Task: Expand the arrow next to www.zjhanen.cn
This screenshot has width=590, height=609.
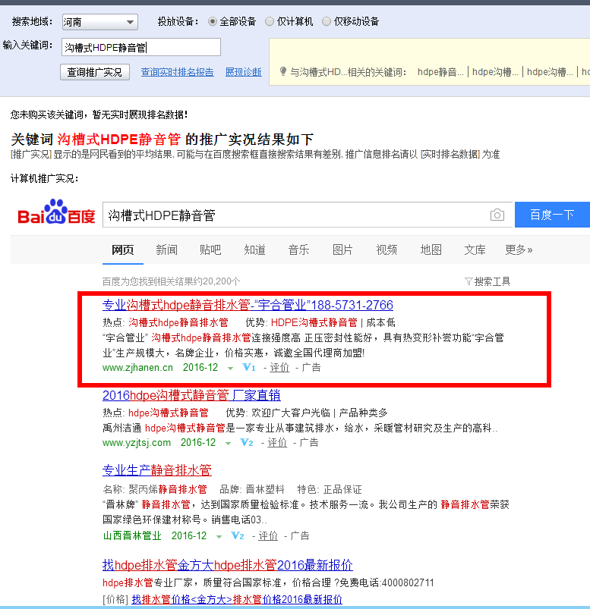Action: click(230, 368)
